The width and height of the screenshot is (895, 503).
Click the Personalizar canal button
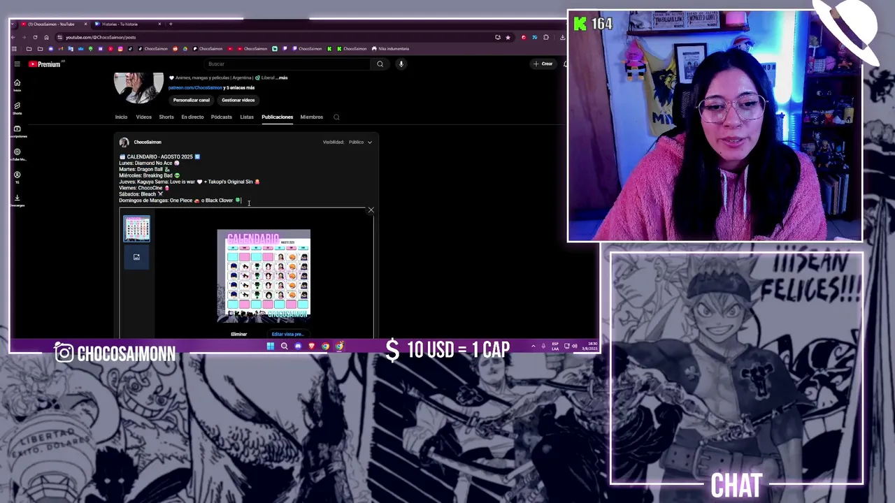coord(191,100)
